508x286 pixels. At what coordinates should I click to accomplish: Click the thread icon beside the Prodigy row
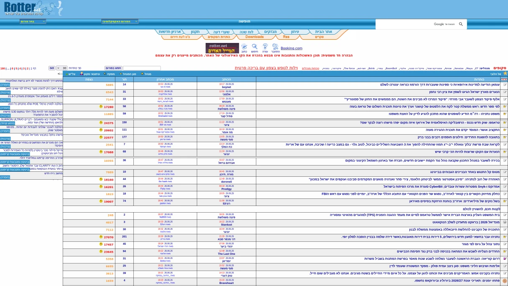click(x=505, y=187)
